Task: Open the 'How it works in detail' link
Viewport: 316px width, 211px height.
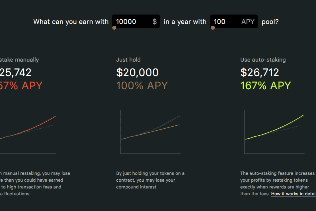Action: pos(294,194)
